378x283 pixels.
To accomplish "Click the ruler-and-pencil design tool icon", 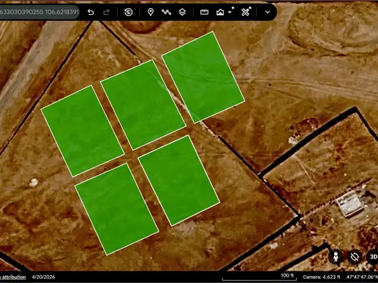I will pos(246,12).
